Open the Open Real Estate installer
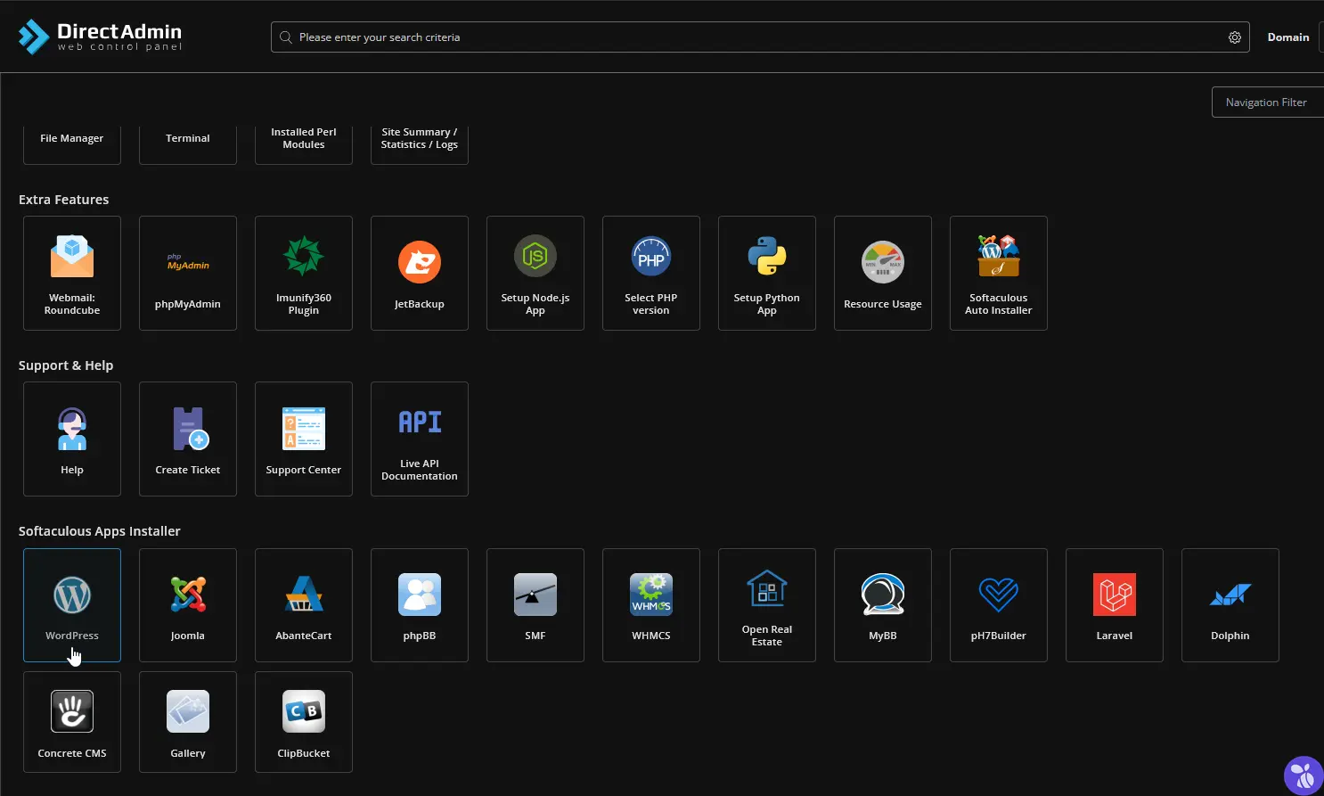Screen dimensions: 1324x796 [x=767, y=605]
